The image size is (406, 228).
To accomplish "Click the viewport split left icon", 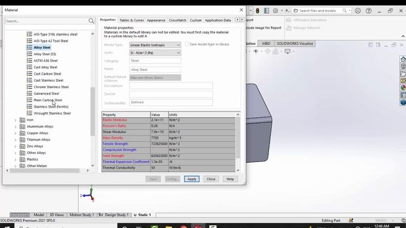I will tap(370, 45).
